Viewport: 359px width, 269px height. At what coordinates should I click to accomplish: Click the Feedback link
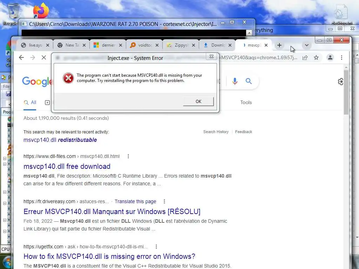(244, 132)
